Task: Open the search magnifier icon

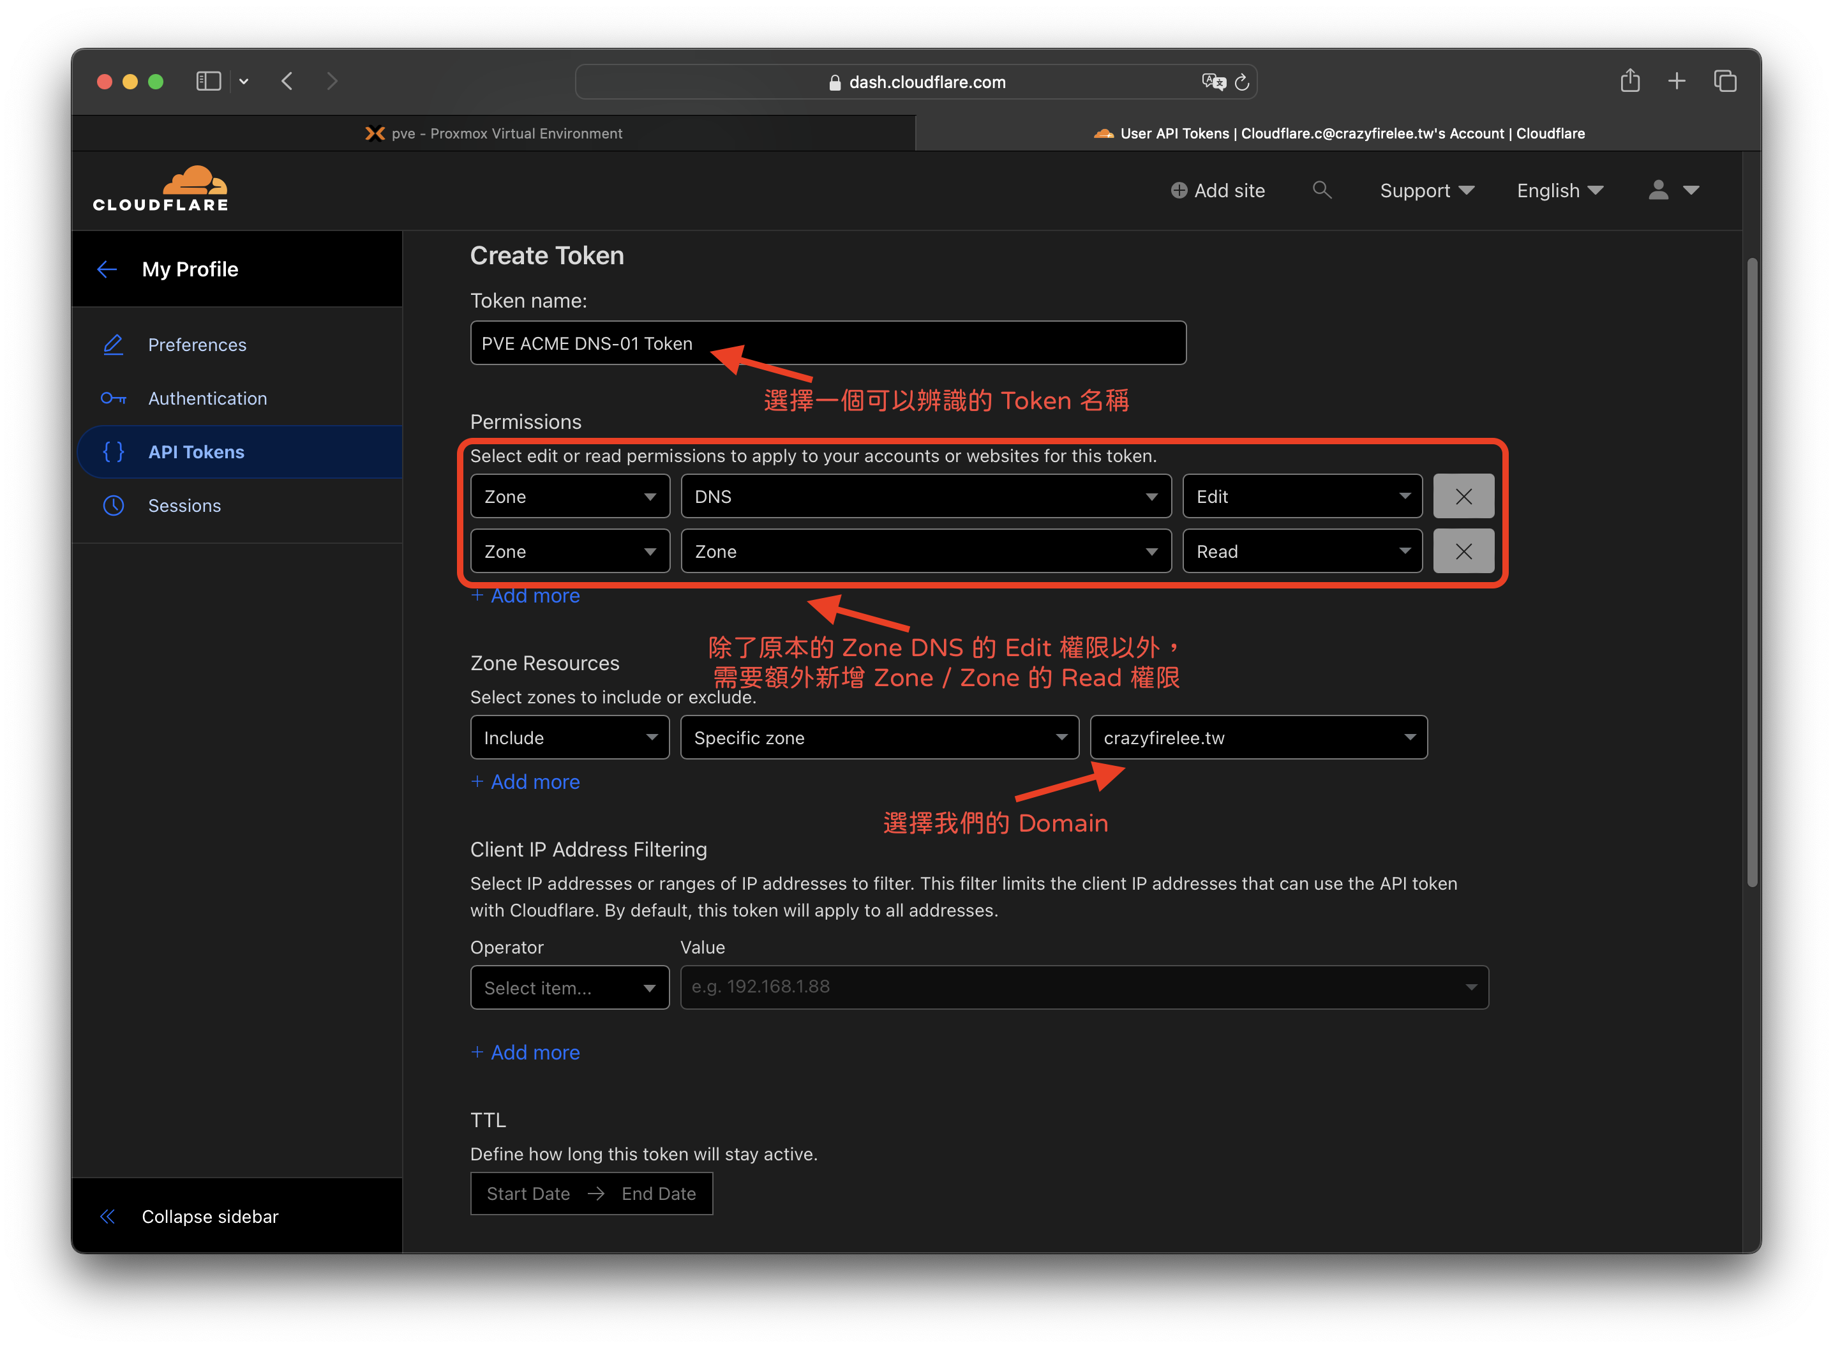Action: [1322, 190]
